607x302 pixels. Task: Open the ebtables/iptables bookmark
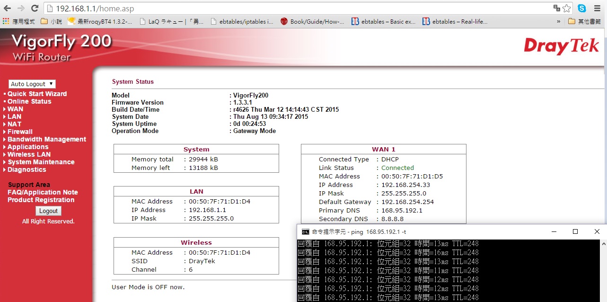point(242,21)
